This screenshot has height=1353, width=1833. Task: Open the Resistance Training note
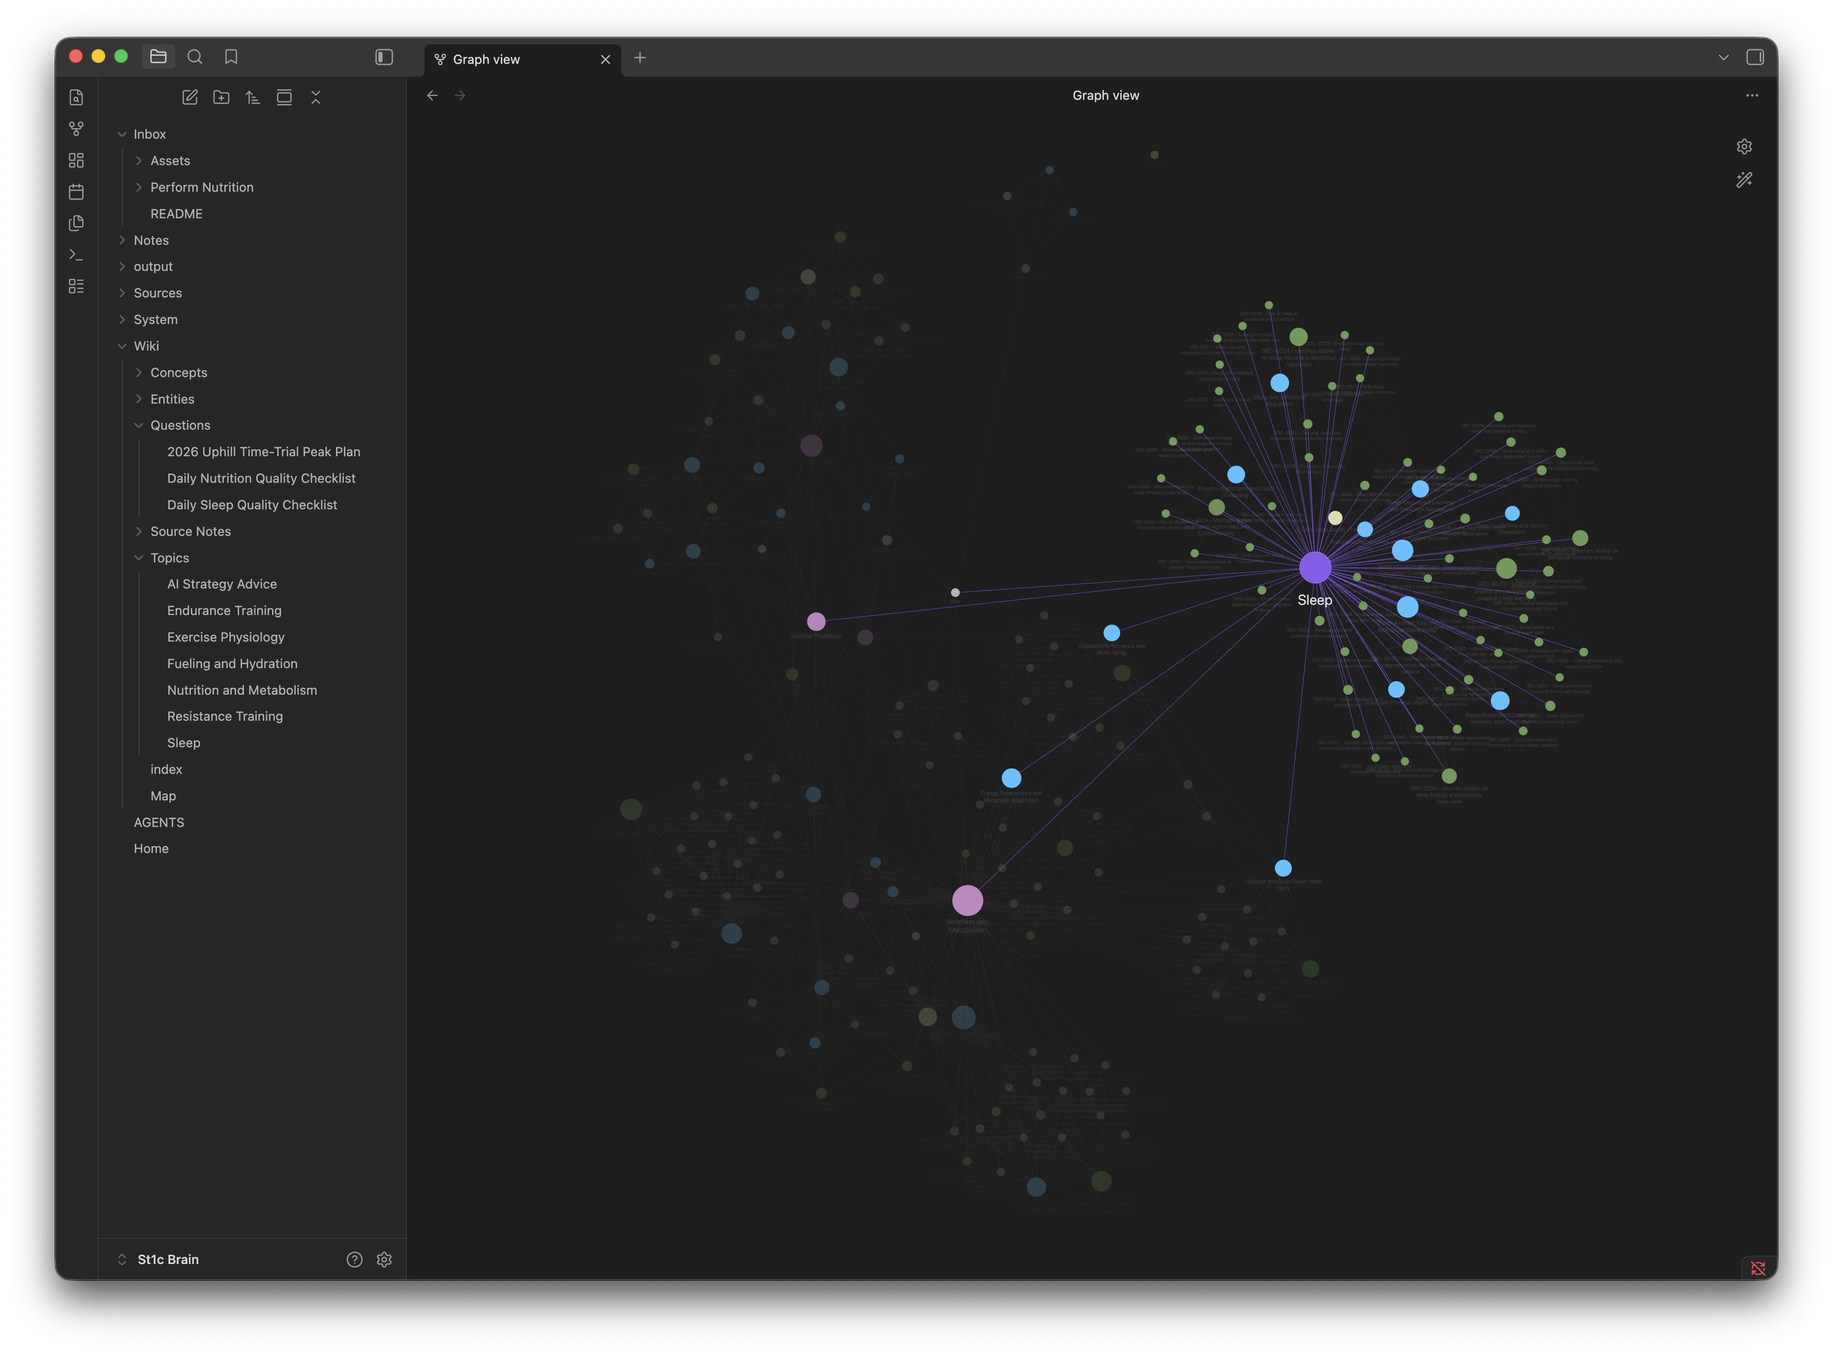click(x=225, y=717)
